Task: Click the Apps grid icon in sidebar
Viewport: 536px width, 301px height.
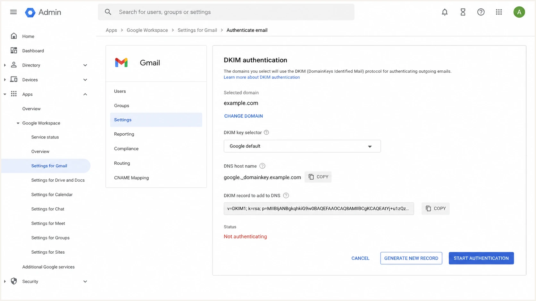Action: click(14, 94)
